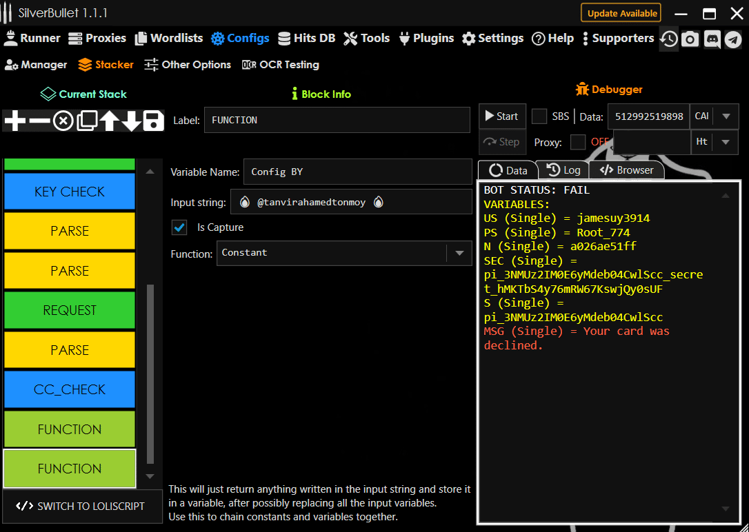Open the Telegram icon in top bar
The image size is (749, 532).
click(733, 39)
